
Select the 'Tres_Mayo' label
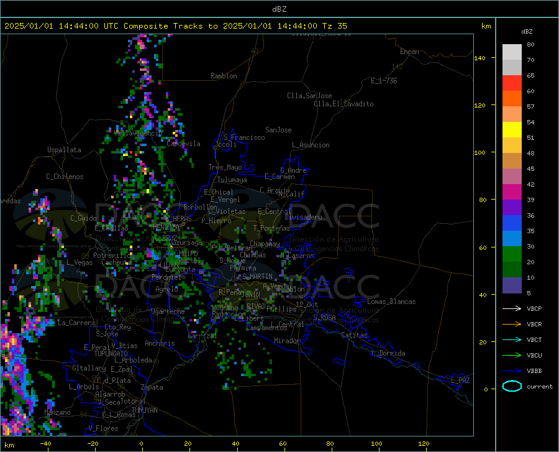(x=225, y=167)
